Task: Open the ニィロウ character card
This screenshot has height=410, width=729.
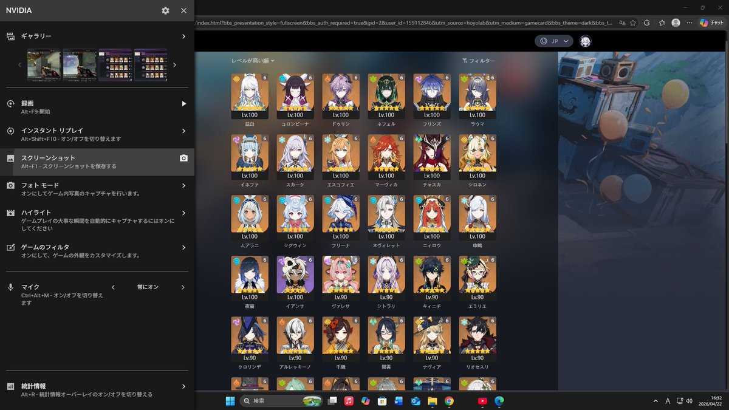Action: 432,219
